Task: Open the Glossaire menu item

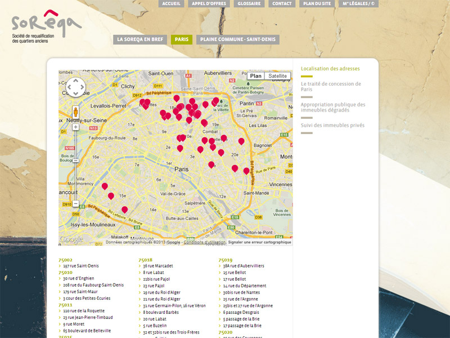Action: pyautogui.click(x=249, y=3)
